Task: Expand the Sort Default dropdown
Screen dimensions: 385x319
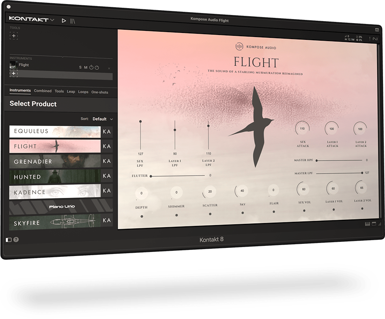Action: (x=102, y=119)
